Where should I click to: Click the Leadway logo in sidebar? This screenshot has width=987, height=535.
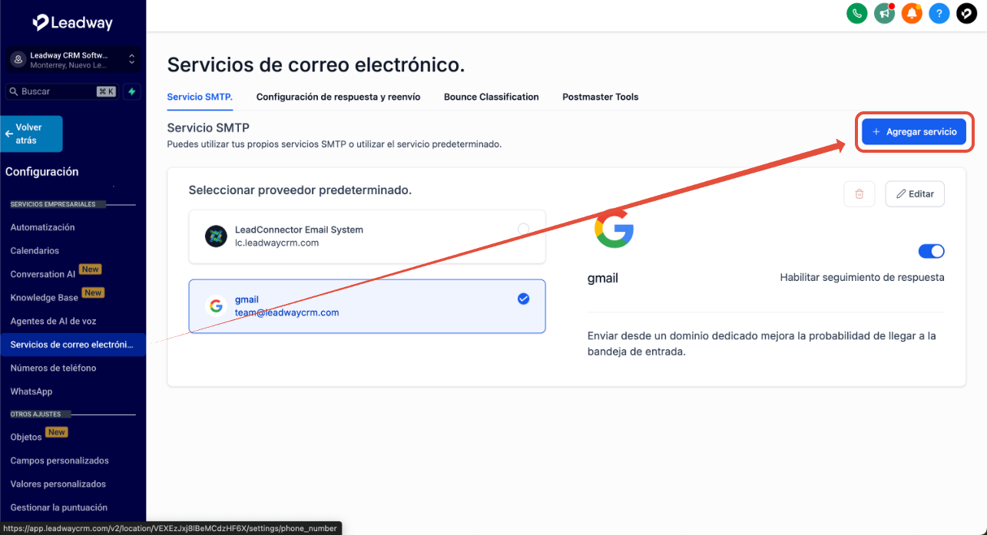click(x=73, y=22)
